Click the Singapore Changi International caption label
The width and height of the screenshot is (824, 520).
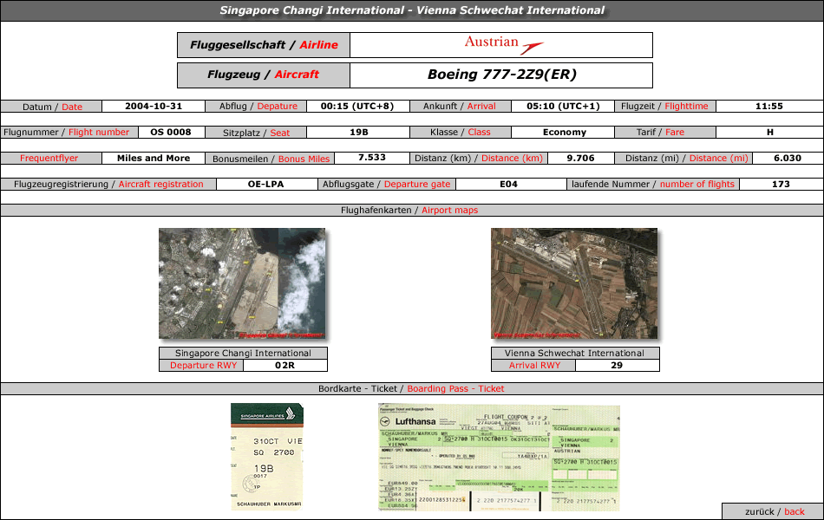[x=244, y=354]
